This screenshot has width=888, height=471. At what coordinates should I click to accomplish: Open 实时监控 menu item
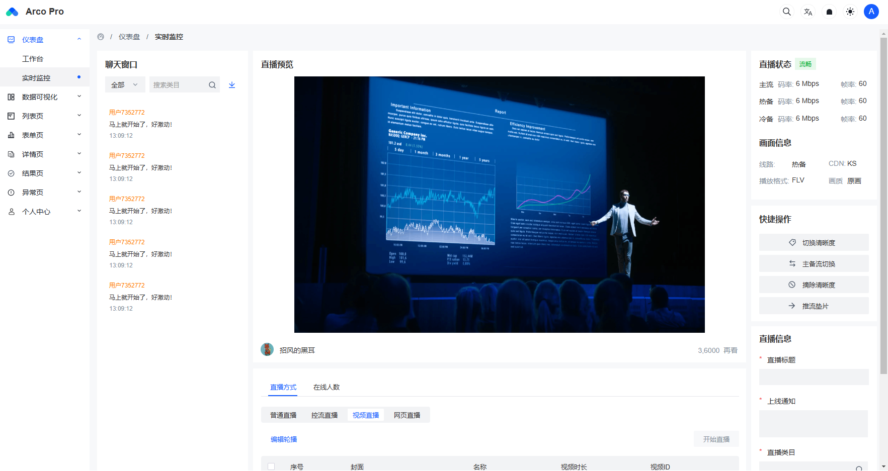(45, 78)
